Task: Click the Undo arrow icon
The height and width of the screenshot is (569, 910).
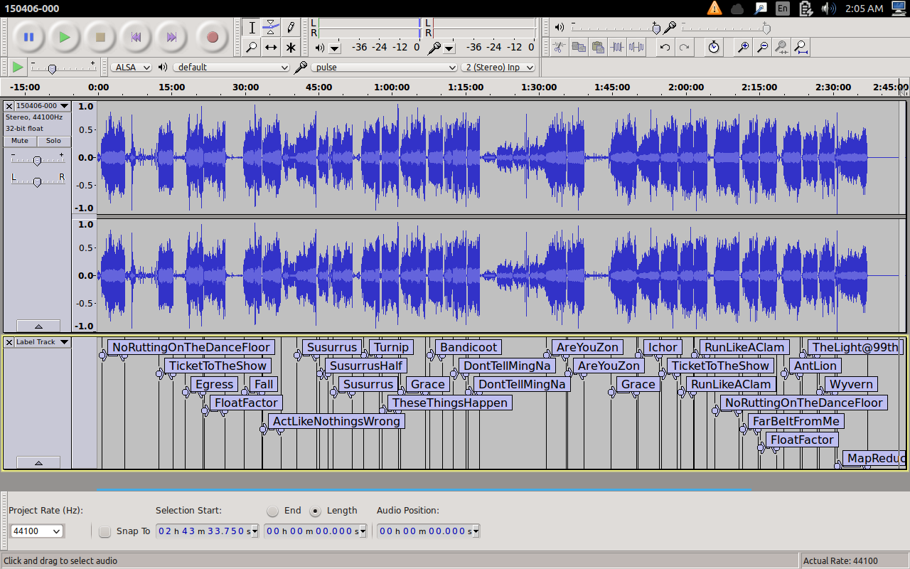Action: [x=665, y=48]
